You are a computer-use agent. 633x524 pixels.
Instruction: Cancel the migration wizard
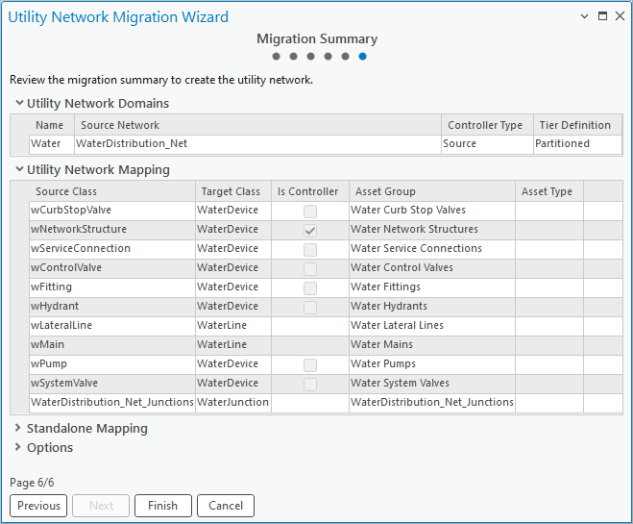click(226, 506)
